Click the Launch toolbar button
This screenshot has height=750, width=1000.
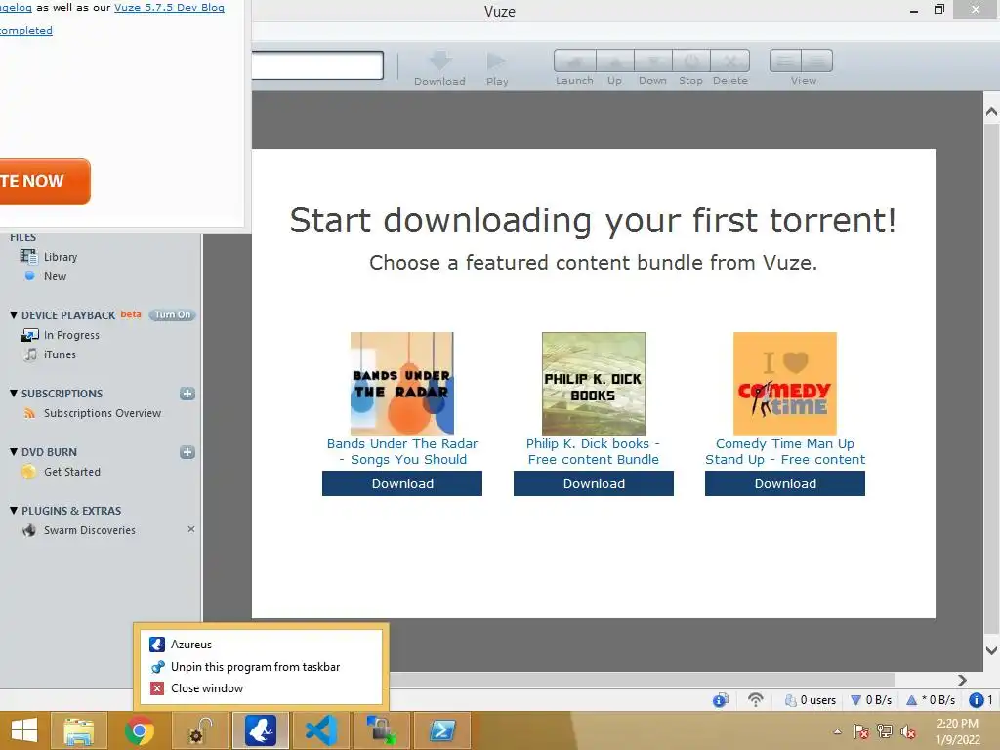click(574, 62)
